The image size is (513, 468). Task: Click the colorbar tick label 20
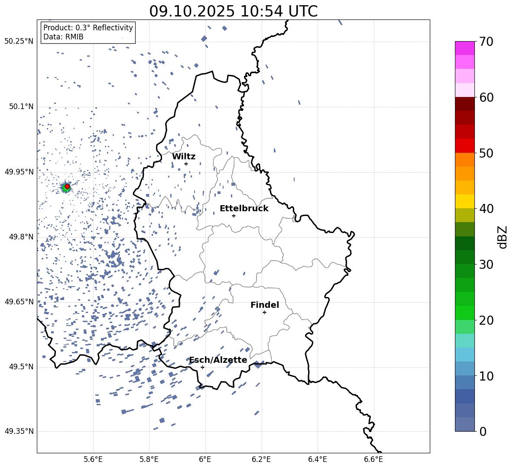[486, 320]
